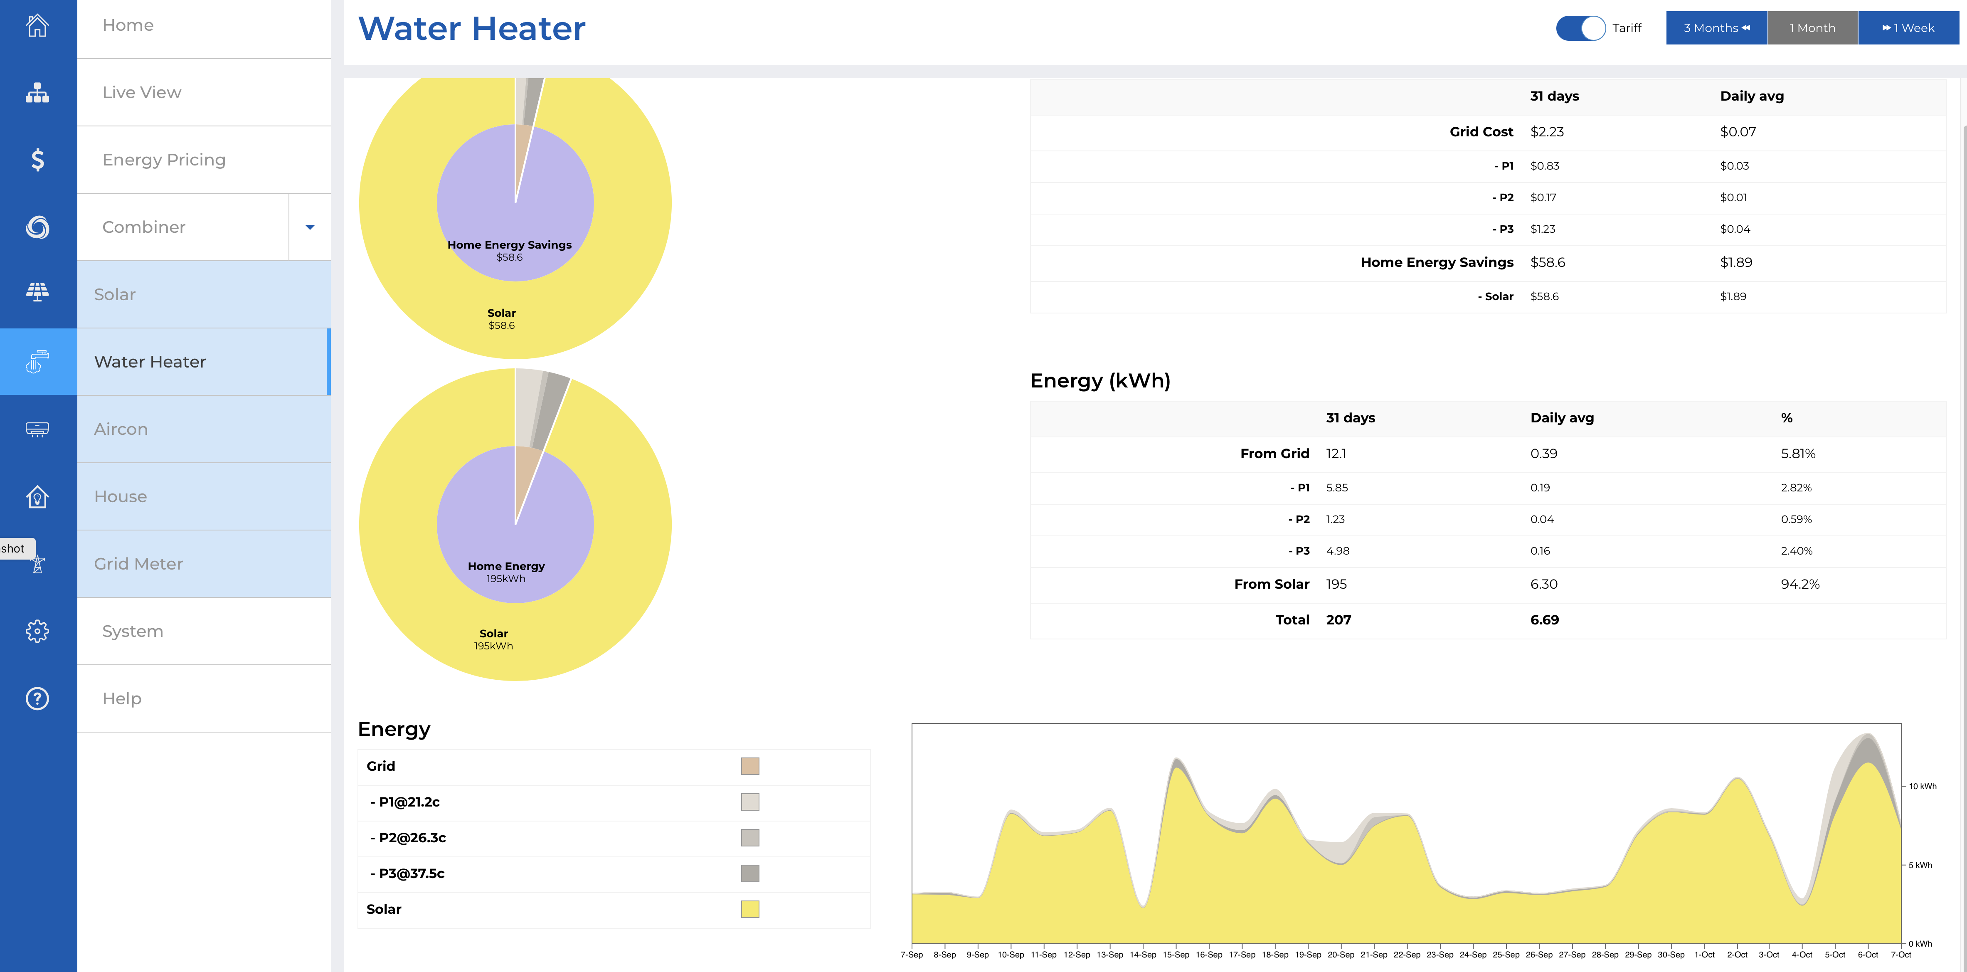
Task: Click the P3@37.5c legend swatch
Action: point(750,873)
